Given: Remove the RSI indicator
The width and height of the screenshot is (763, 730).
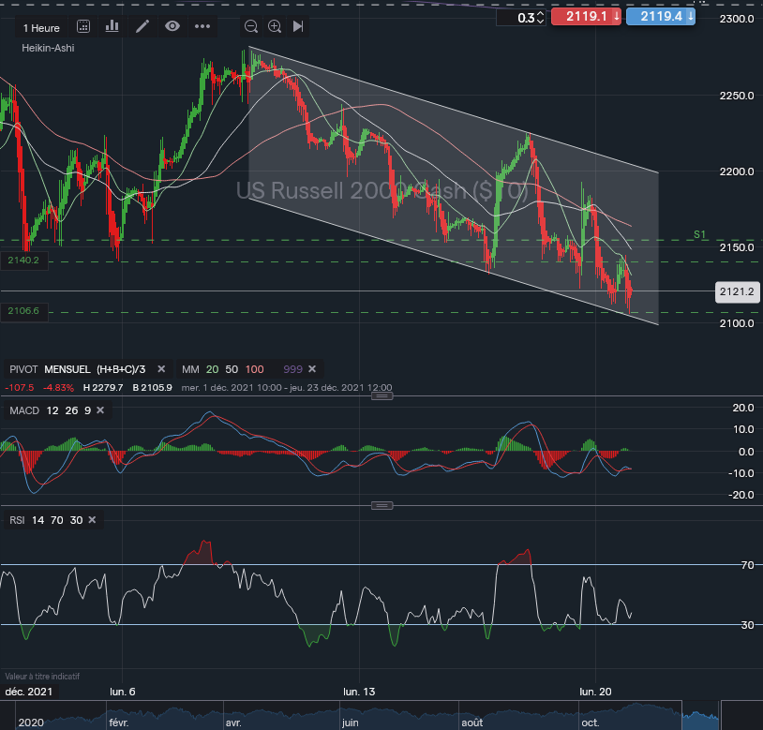Looking at the screenshot, I should pyautogui.click(x=92, y=520).
